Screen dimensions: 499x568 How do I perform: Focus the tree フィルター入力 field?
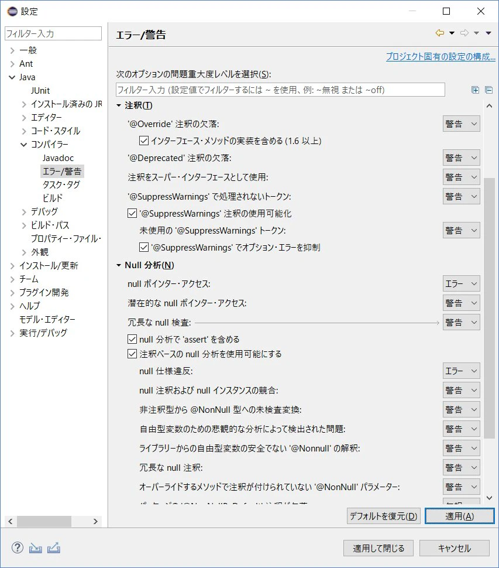[53, 33]
